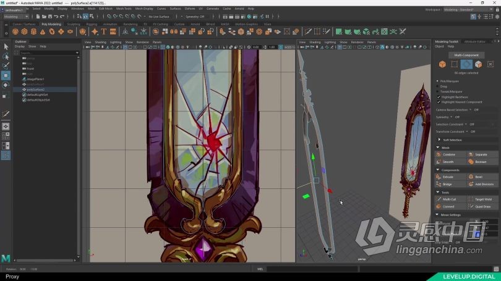Collapse the Mesh section in Modeling Toolkit
Image resolution: width=501 pixels, height=281 pixels.
(438, 148)
